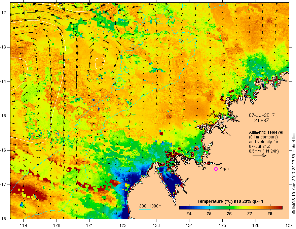Click the '28' temperature scale label
Image resolution: width=296 pixels, height=229 pixels.
(270, 214)
